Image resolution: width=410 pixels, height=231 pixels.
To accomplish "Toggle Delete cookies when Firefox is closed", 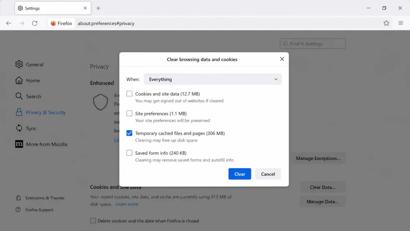I will pos(93,220).
